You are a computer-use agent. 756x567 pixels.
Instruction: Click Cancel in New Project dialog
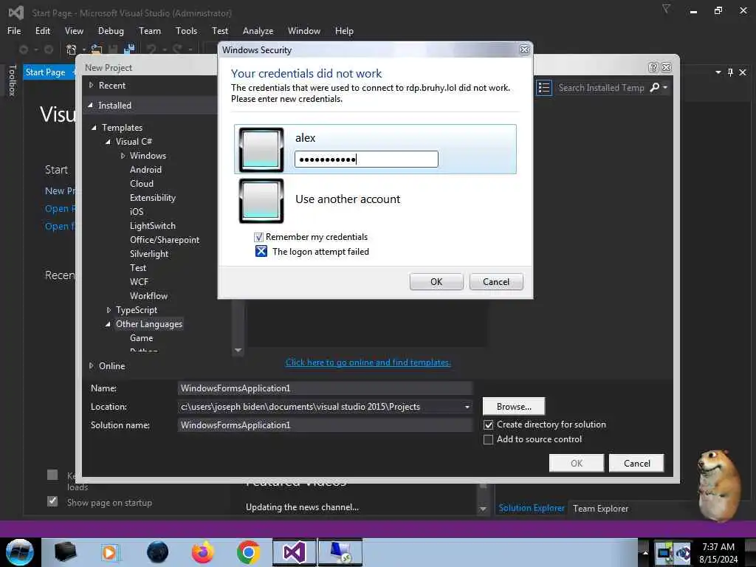pyautogui.click(x=636, y=464)
